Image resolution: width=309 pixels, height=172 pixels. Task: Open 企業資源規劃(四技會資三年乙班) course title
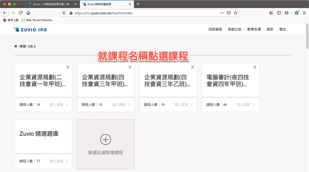coord(167,81)
